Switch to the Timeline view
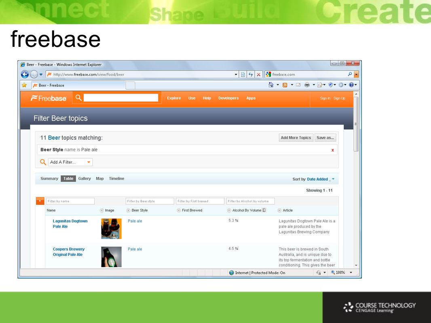The height and width of the screenshot is (323, 431). pyautogui.click(x=116, y=178)
